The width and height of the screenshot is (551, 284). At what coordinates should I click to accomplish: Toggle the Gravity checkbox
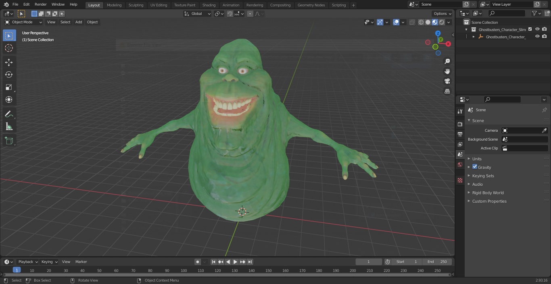point(475,167)
